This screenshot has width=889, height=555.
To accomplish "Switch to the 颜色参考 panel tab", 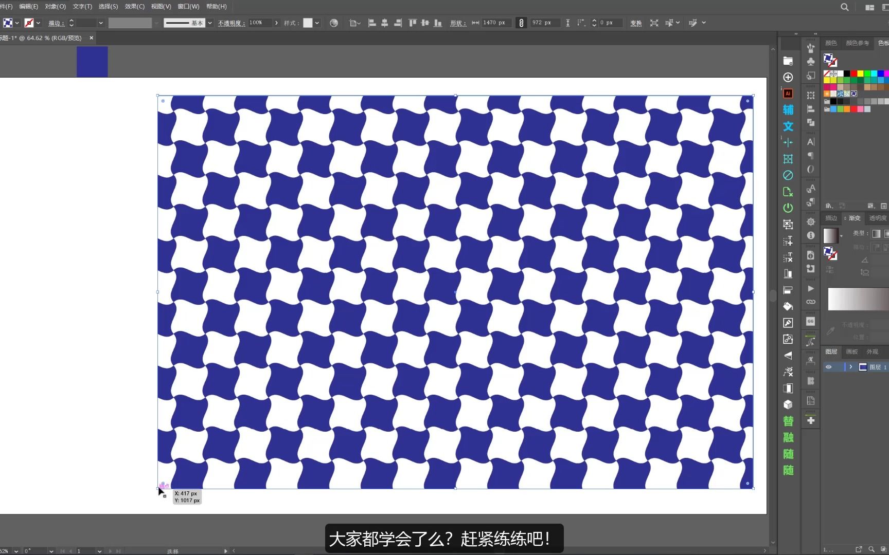I will click(x=857, y=43).
